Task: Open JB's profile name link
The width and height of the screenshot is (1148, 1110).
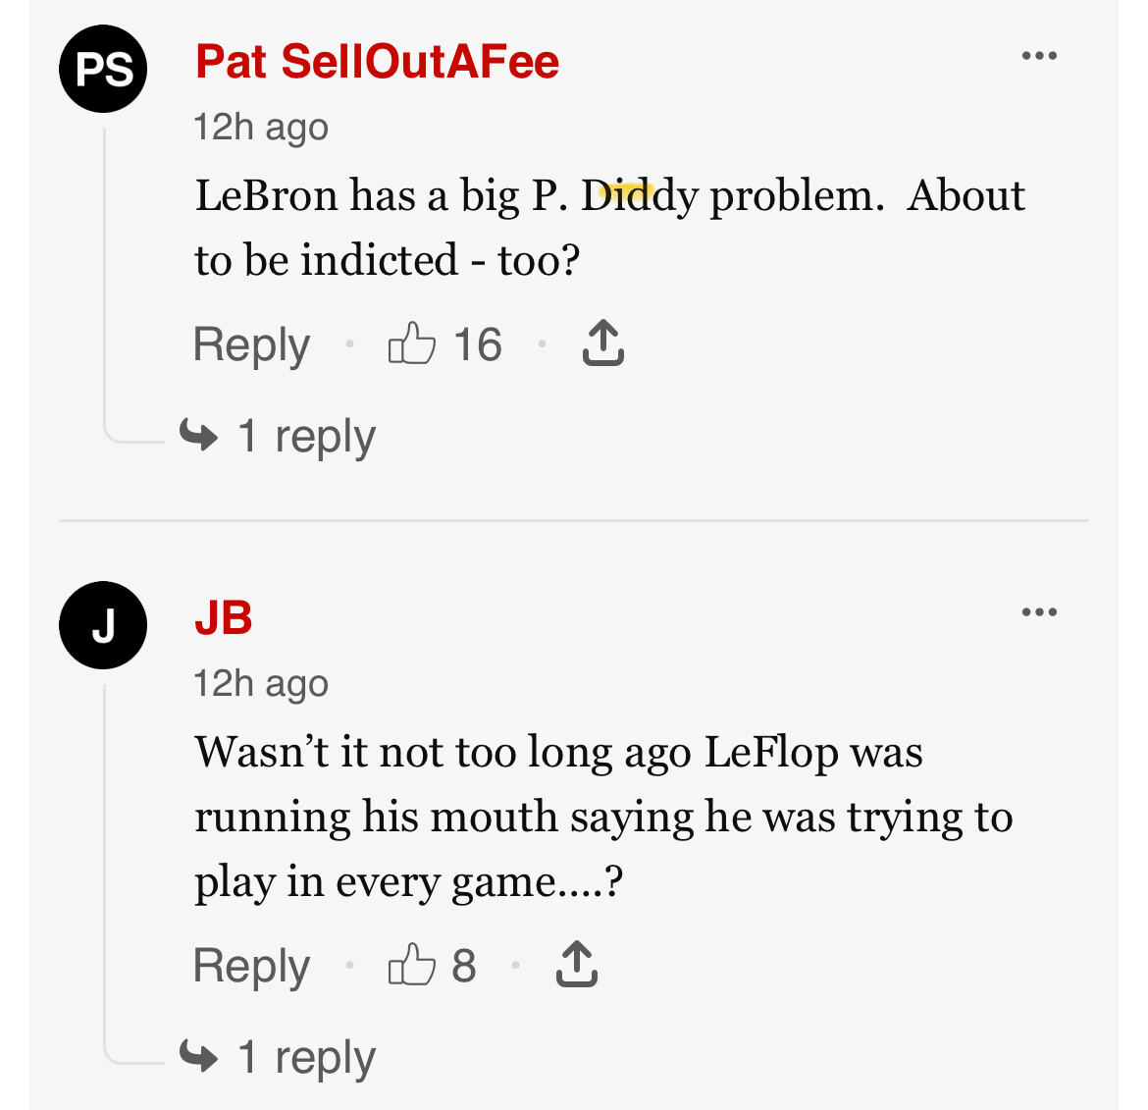Action: tap(224, 618)
